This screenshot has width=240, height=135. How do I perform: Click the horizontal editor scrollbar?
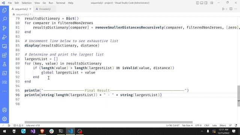click(x=108, y=122)
